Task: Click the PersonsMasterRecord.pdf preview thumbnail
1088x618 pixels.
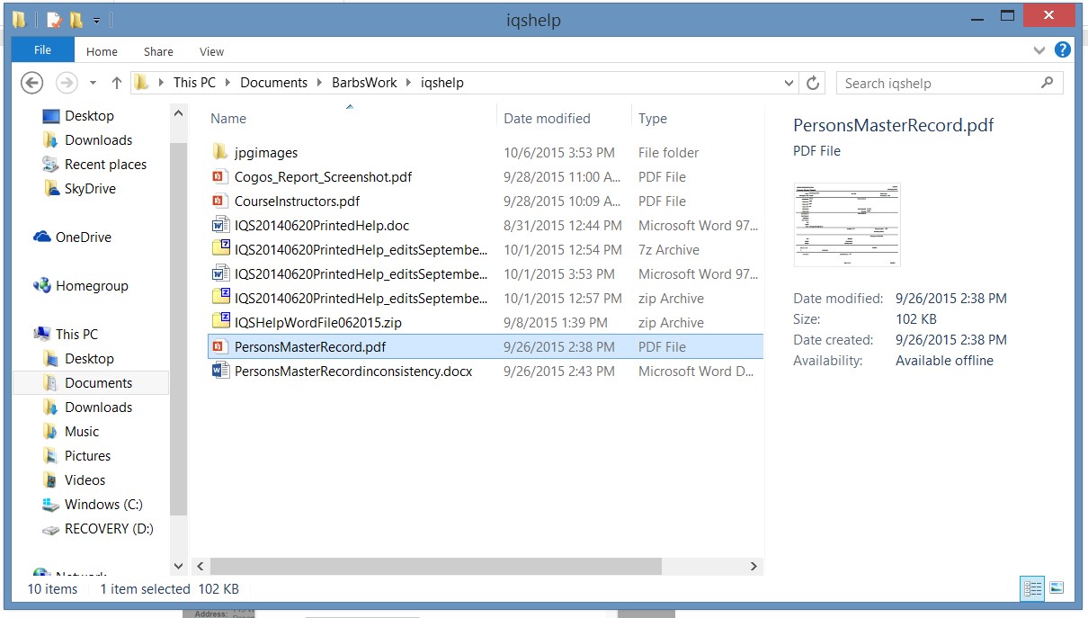Action: [847, 225]
